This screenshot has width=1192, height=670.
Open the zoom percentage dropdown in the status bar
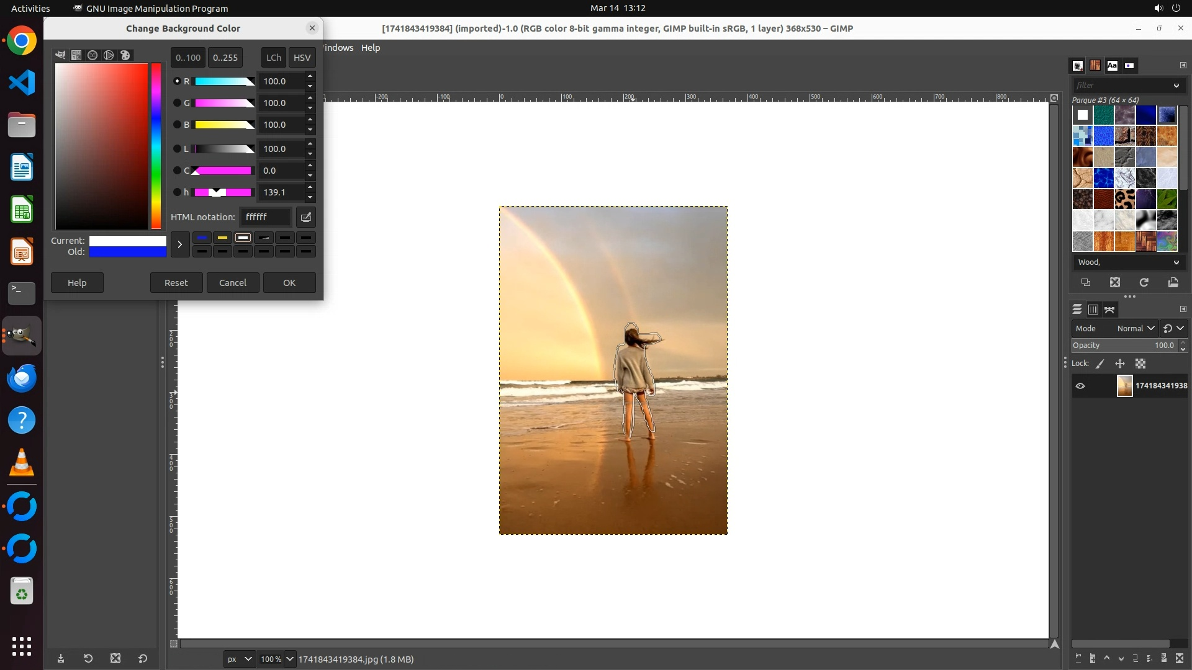[289, 659]
